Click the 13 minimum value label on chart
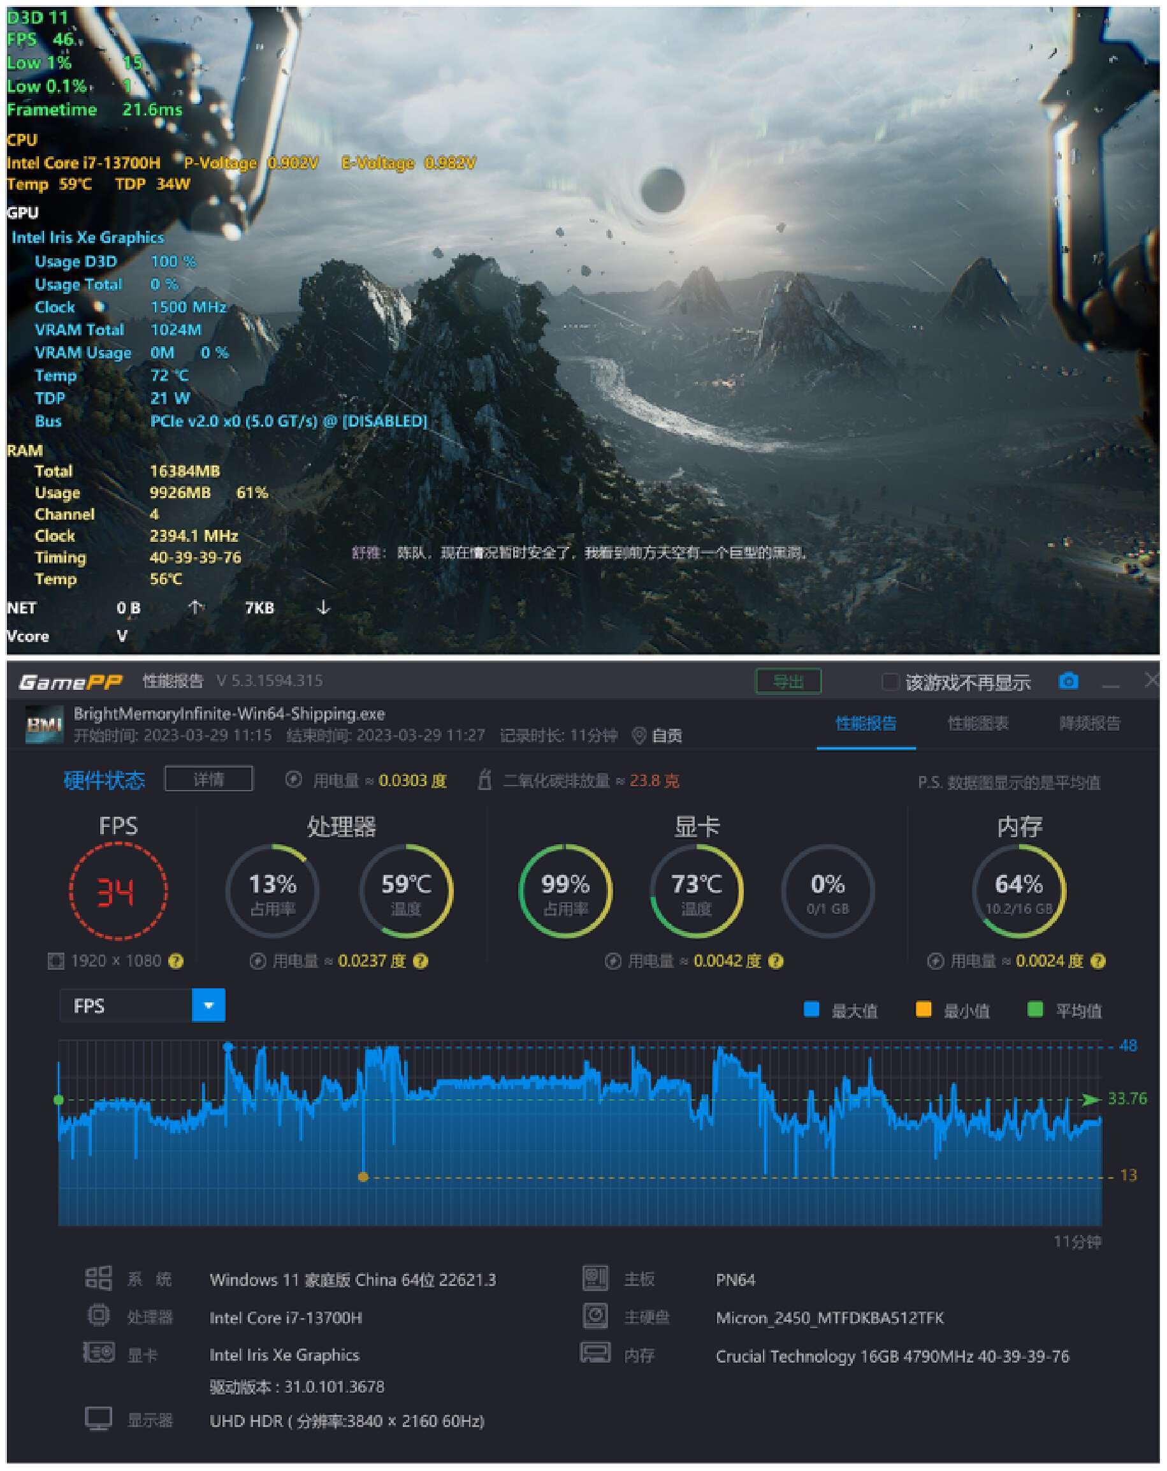 [x=1128, y=1176]
